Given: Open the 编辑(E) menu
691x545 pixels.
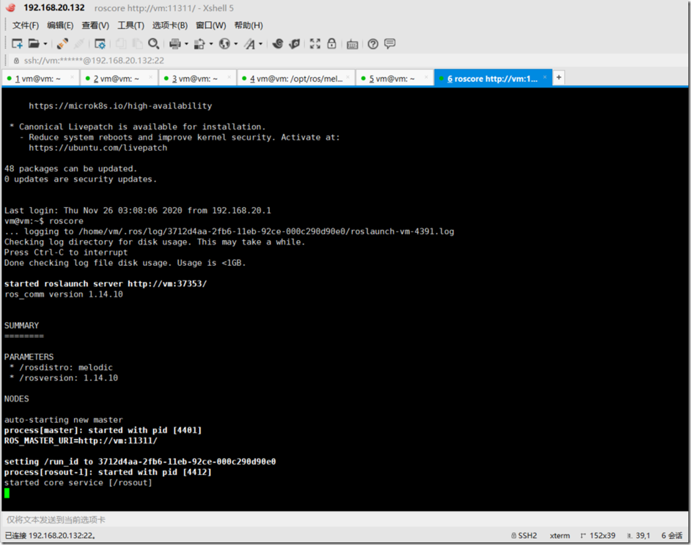Looking at the screenshot, I should click(x=60, y=25).
